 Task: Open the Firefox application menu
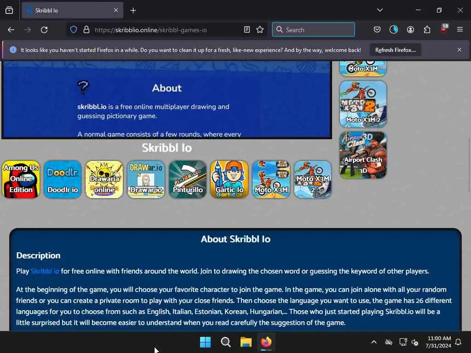(460, 30)
